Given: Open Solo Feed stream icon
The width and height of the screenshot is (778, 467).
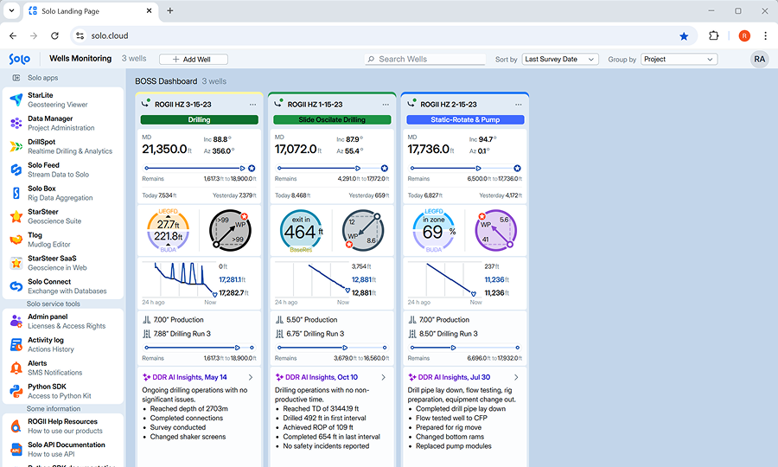Looking at the screenshot, I should (16, 170).
